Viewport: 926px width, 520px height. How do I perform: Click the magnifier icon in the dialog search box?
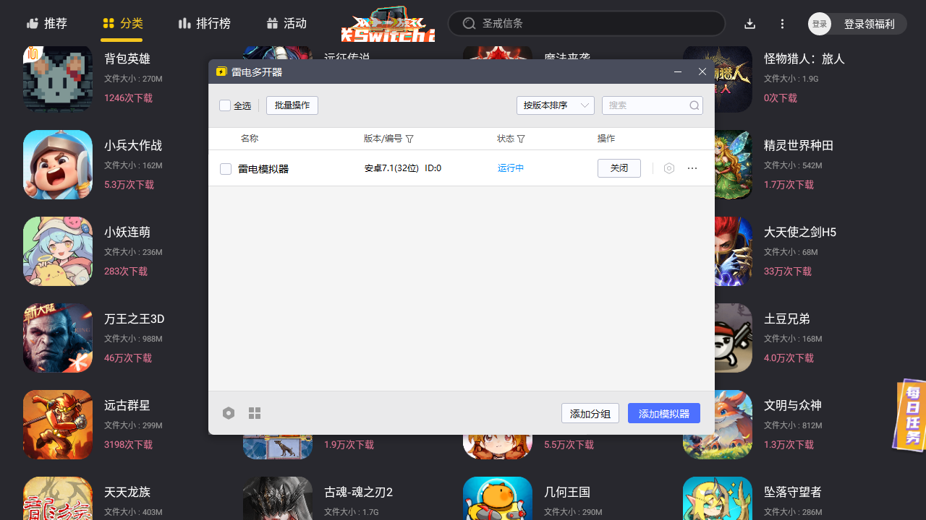pos(694,105)
